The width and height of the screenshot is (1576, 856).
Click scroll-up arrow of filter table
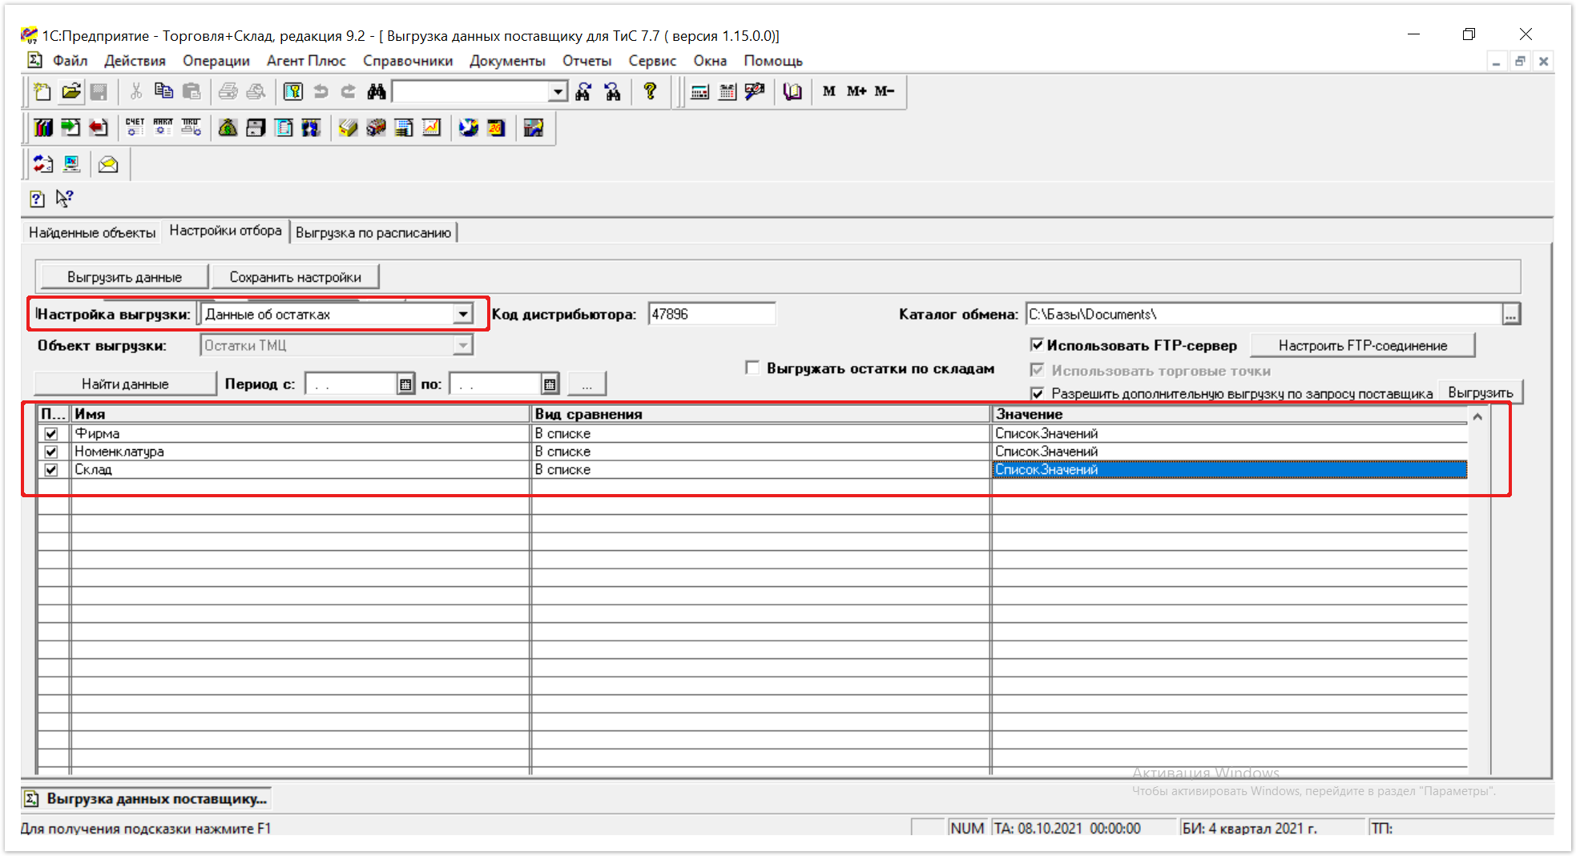(x=1477, y=416)
